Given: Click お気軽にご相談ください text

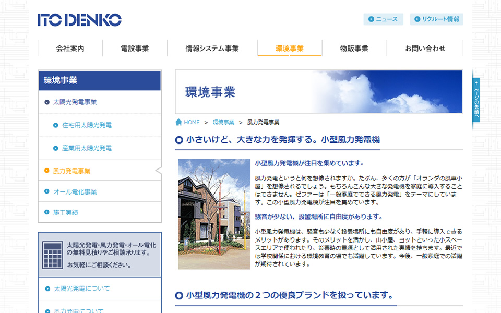Looking at the screenshot, I should [99, 265].
